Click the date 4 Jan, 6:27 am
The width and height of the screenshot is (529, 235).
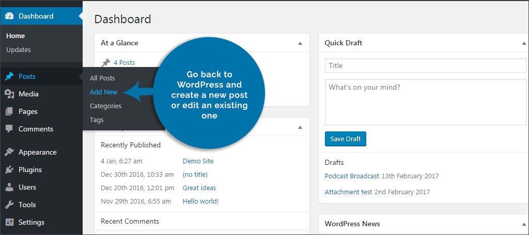click(121, 161)
